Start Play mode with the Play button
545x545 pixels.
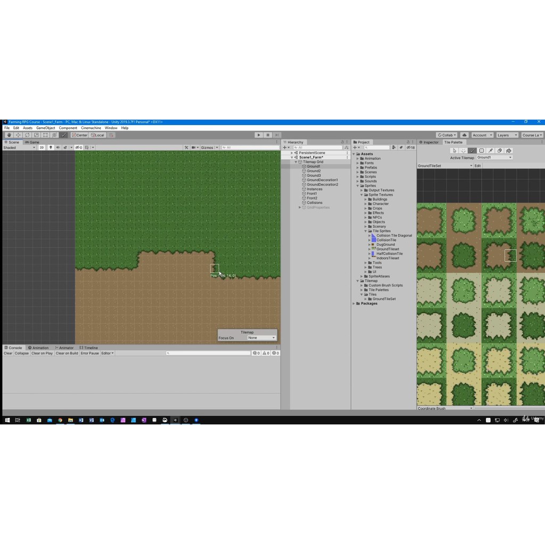[x=259, y=135]
